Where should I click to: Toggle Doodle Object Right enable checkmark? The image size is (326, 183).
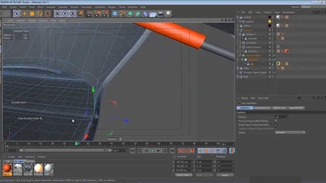[275, 72]
